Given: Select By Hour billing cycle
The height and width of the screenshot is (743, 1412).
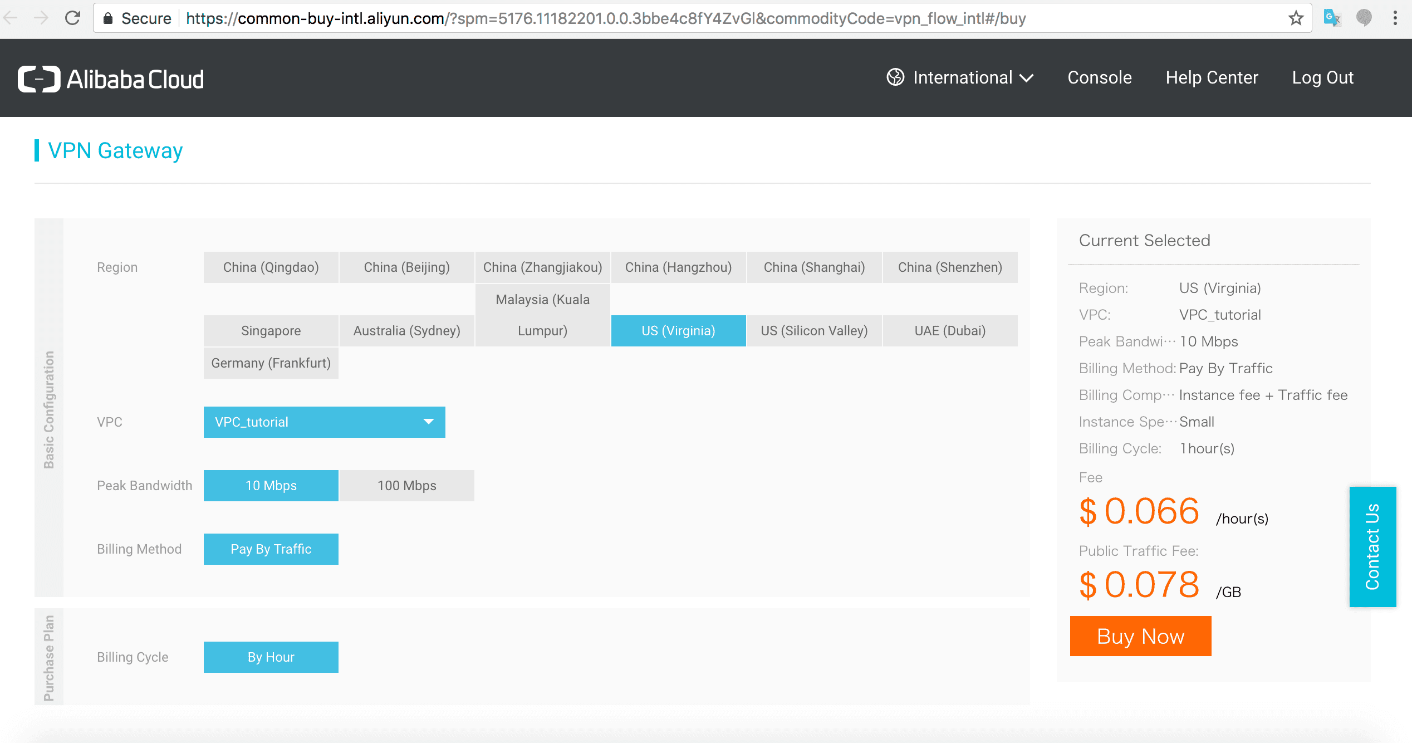Looking at the screenshot, I should point(271,657).
